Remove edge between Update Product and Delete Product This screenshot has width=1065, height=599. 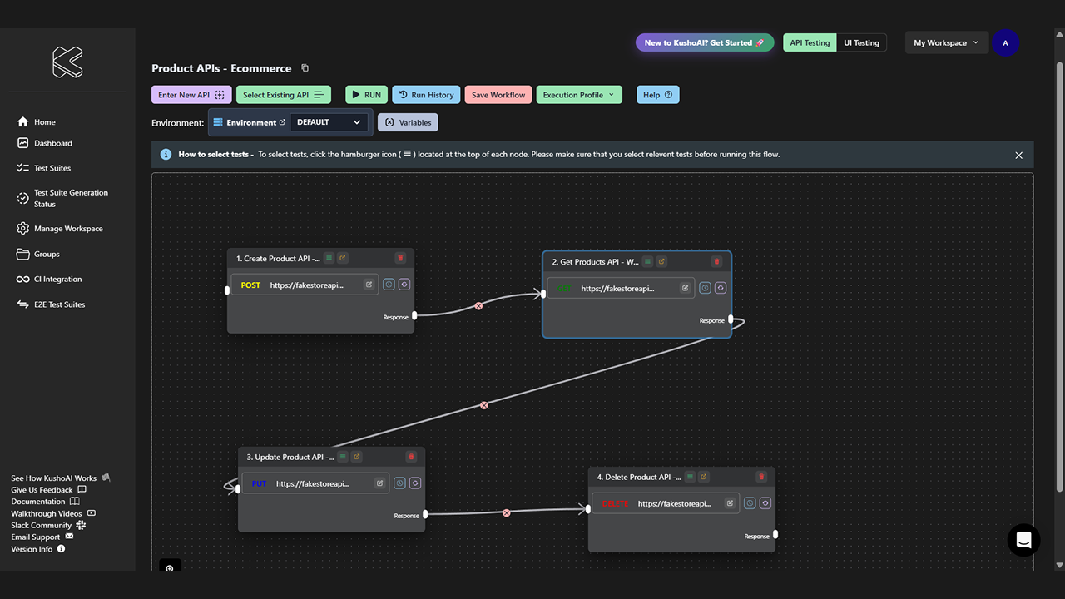(507, 512)
